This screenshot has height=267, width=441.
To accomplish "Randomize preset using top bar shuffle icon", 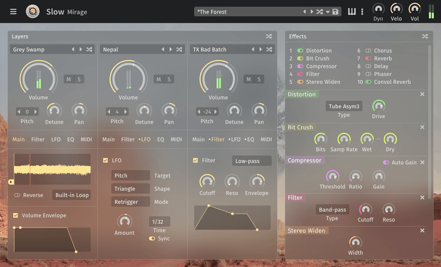I will point(319,12).
